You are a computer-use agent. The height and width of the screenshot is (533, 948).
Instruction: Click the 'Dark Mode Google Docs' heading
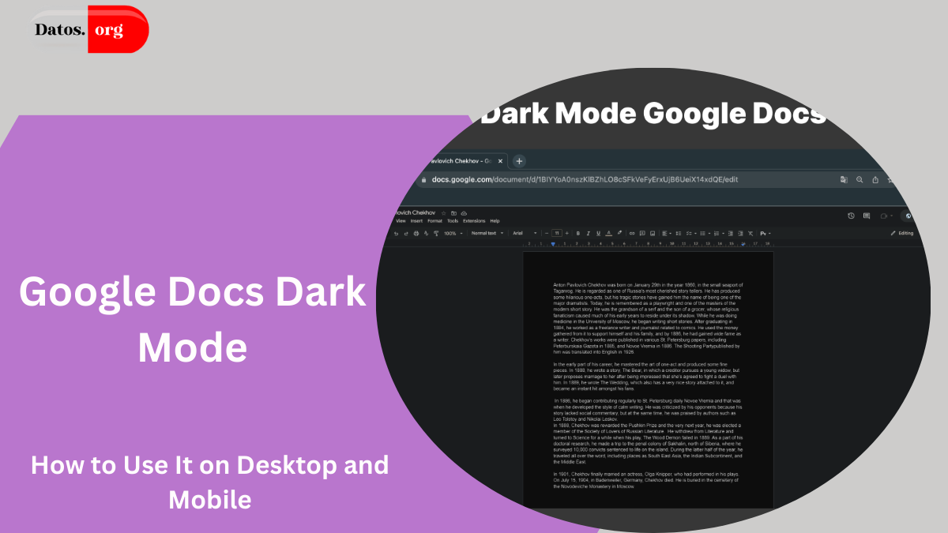click(653, 114)
